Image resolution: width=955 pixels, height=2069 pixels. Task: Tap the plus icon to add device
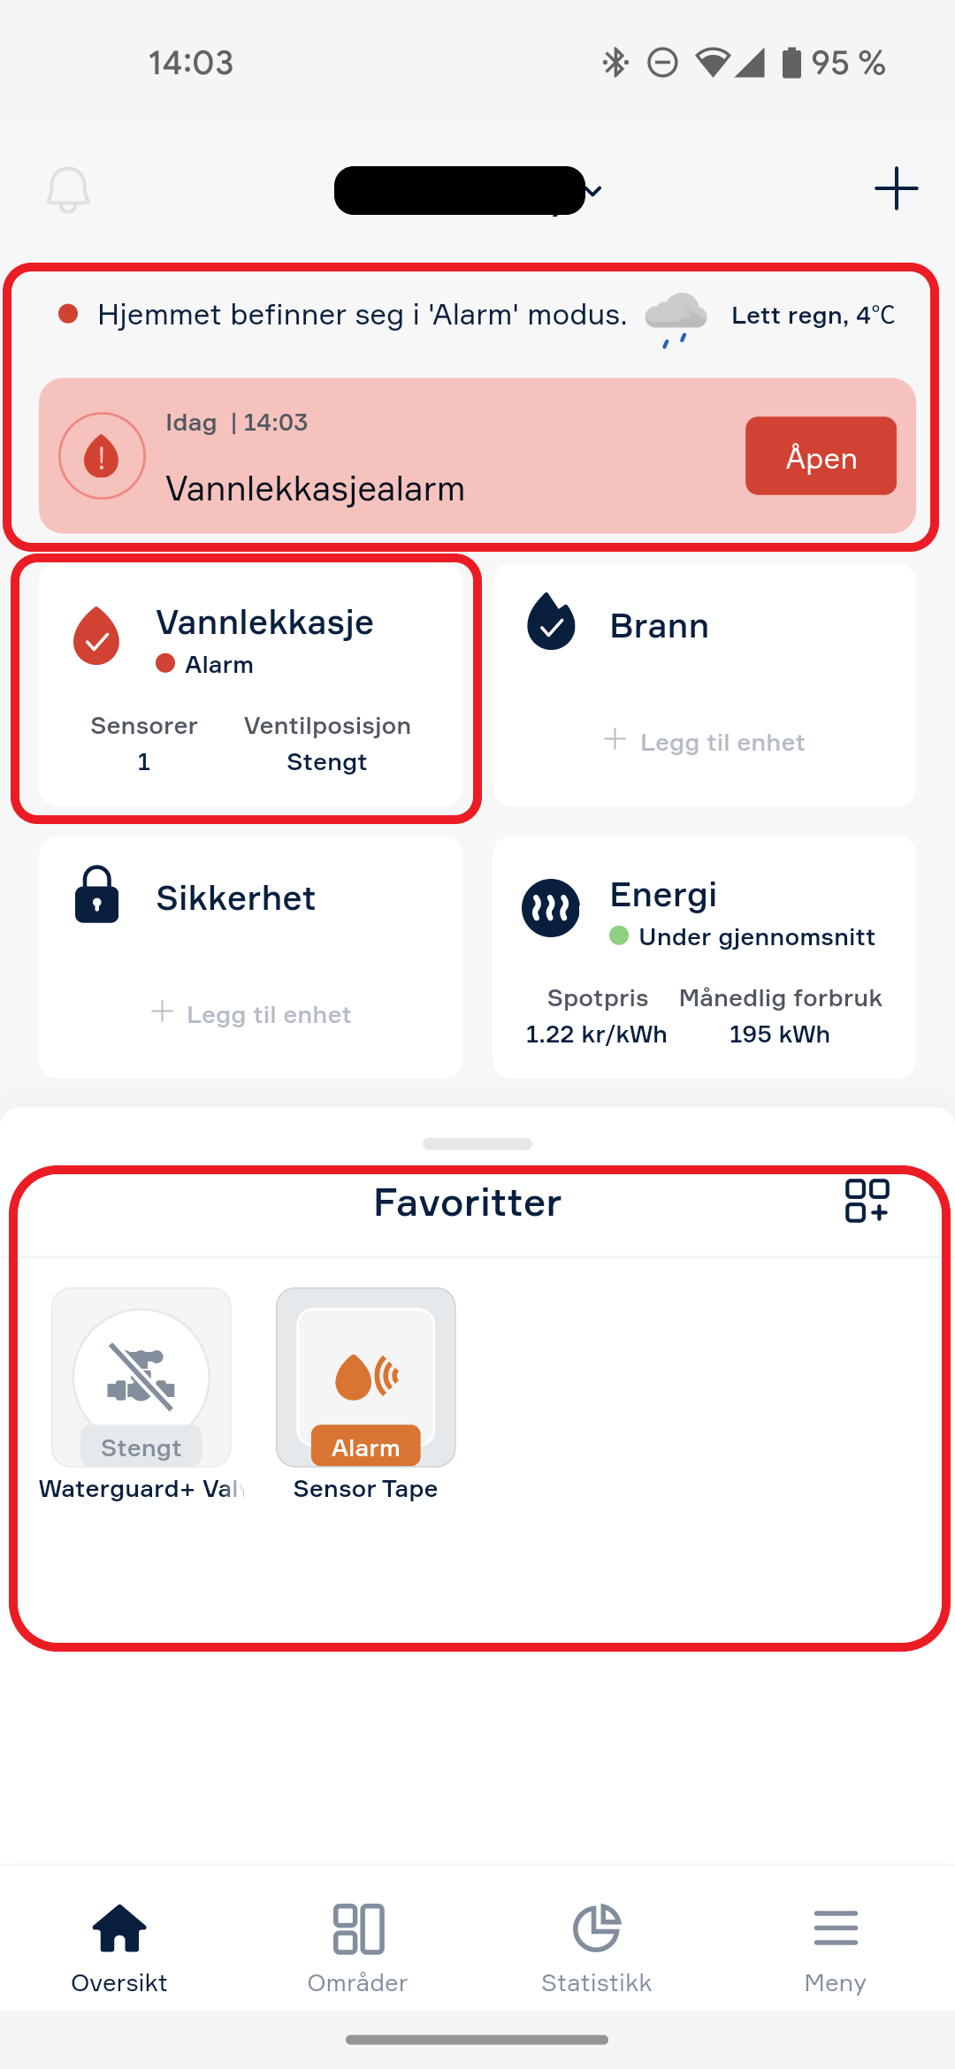pyautogui.click(x=896, y=188)
